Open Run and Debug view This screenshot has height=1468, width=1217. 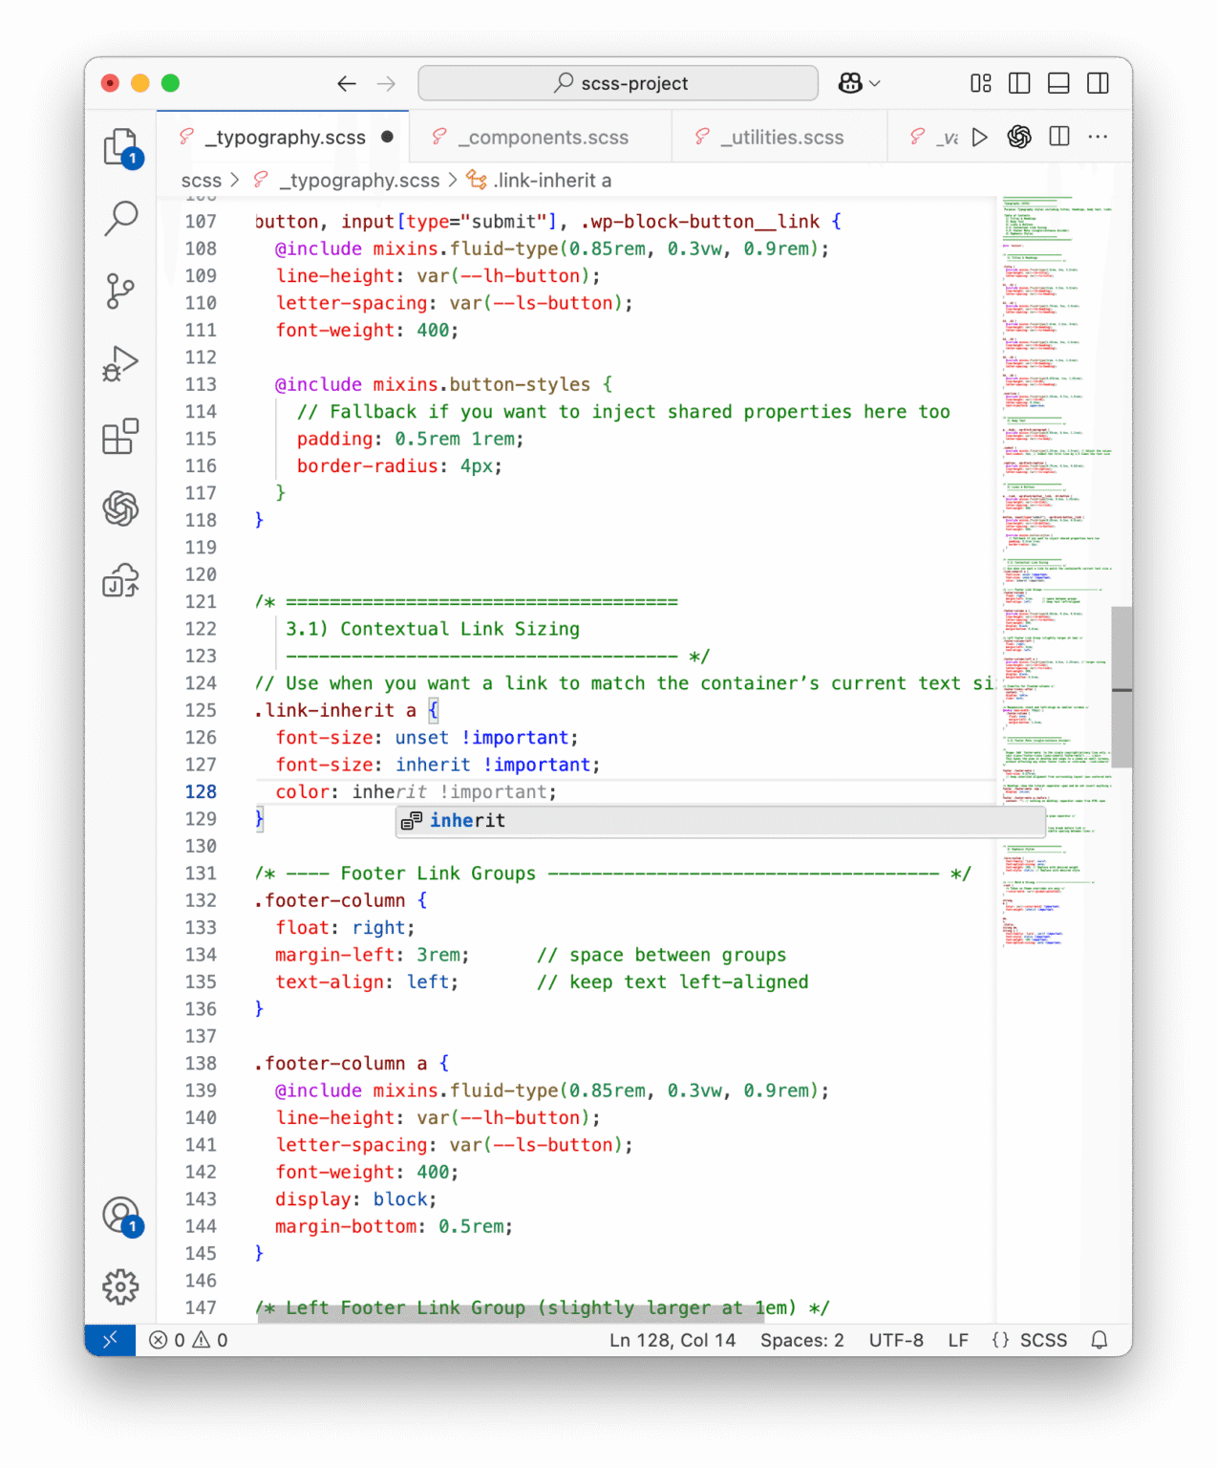(120, 364)
